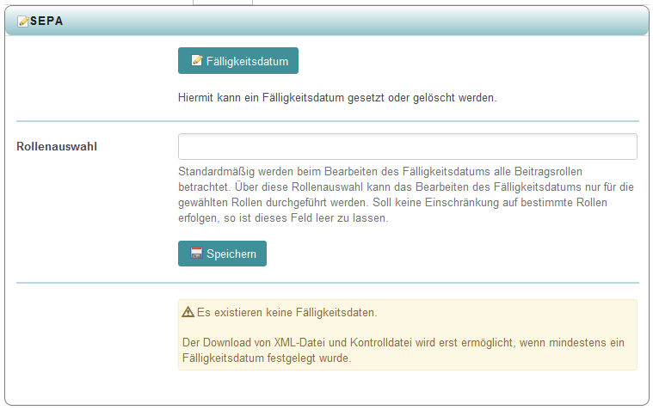Click the pencil icon inside the Fälligkeitsdatum button
Viewport: 653px width, 410px height.
(196, 61)
